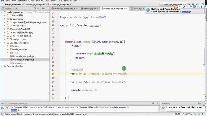Close the index.ejs tab

tap(143, 9)
